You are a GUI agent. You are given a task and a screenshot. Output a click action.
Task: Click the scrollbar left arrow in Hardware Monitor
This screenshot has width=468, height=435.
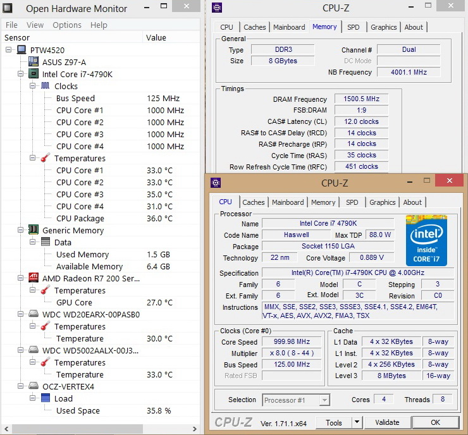(6, 429)
